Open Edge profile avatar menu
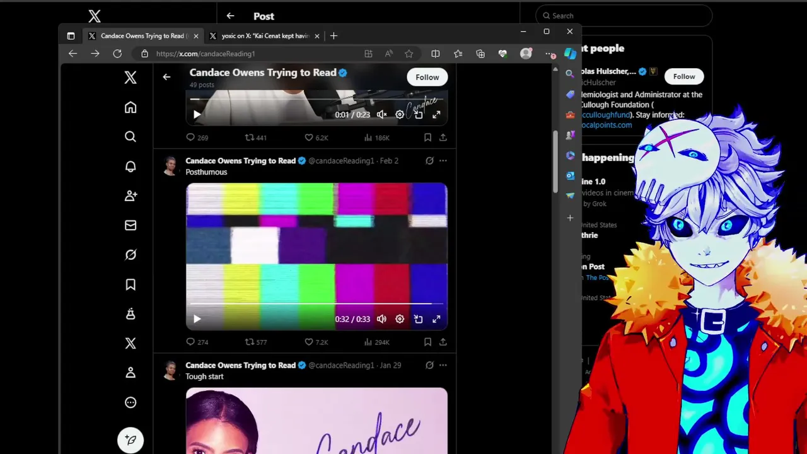Viewport: 807px width, 454px height. click(526, 54)
